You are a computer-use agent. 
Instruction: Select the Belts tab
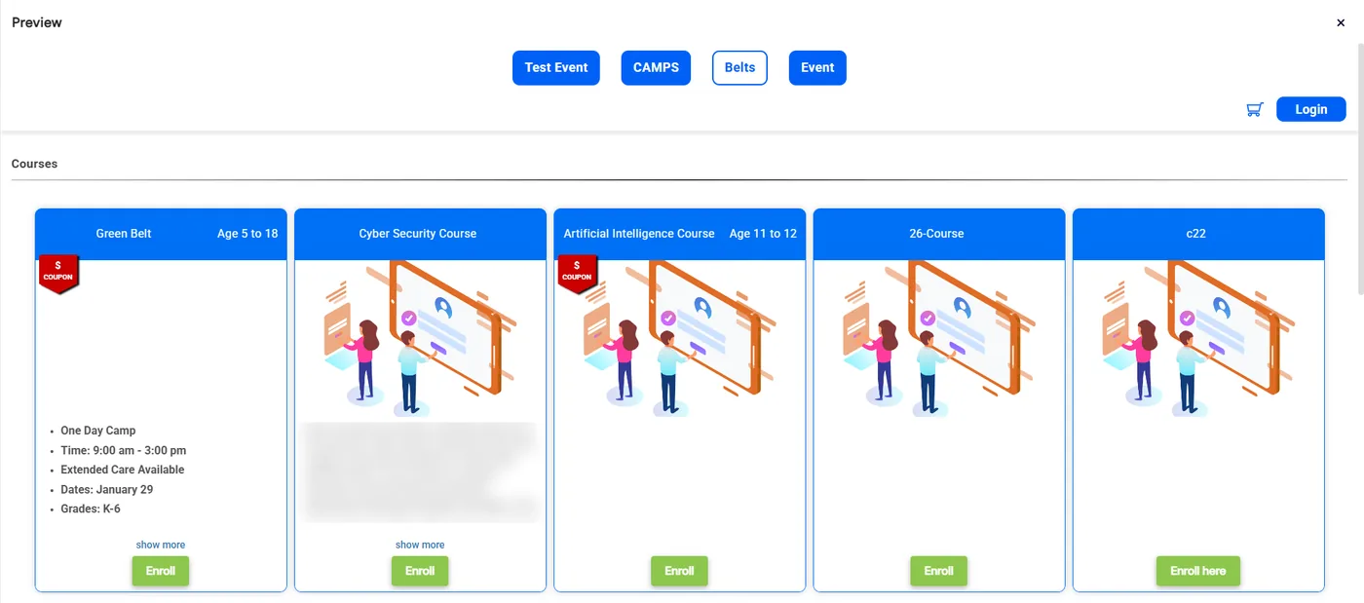click(x=739, y=68)
